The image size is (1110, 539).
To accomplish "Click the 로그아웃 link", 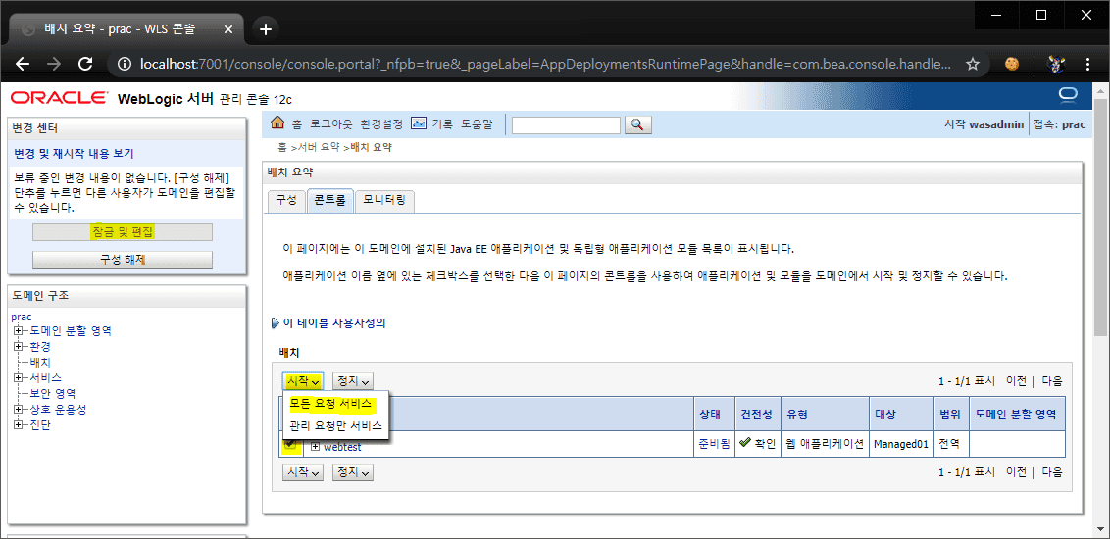I will coord(330,123).
